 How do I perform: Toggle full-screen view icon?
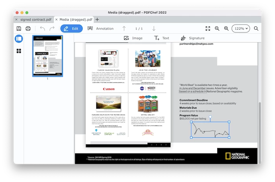[208, 28]
